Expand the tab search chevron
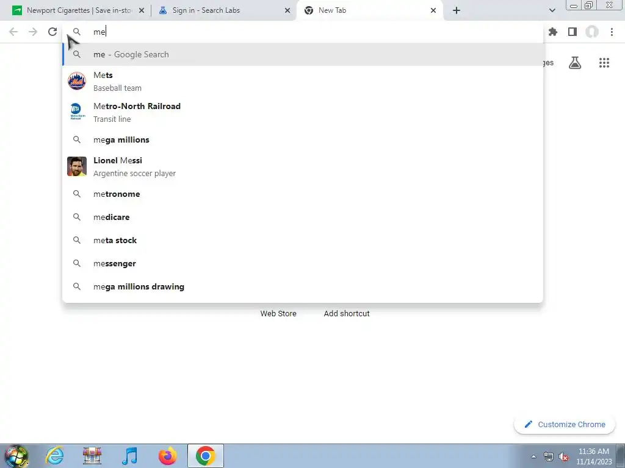625x468 pixels. point(552,10)
